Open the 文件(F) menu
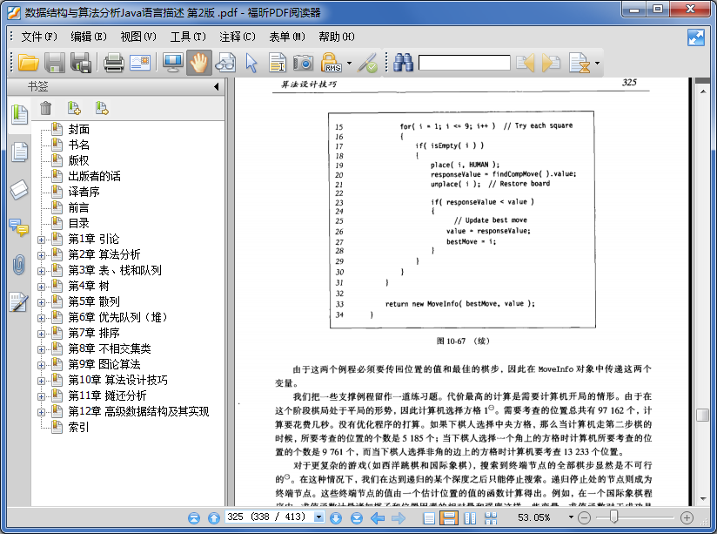The image size is (717, 534). 39,37
